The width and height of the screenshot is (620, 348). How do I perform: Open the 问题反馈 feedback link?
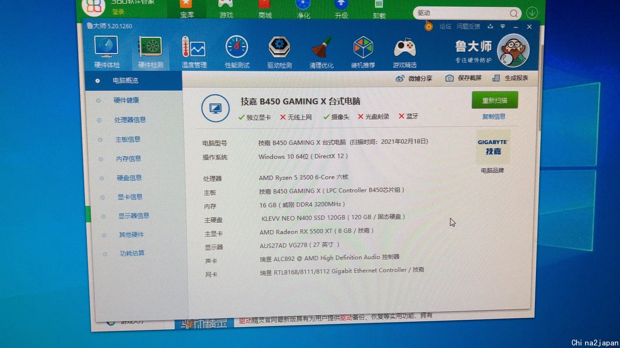click(468, 26)
